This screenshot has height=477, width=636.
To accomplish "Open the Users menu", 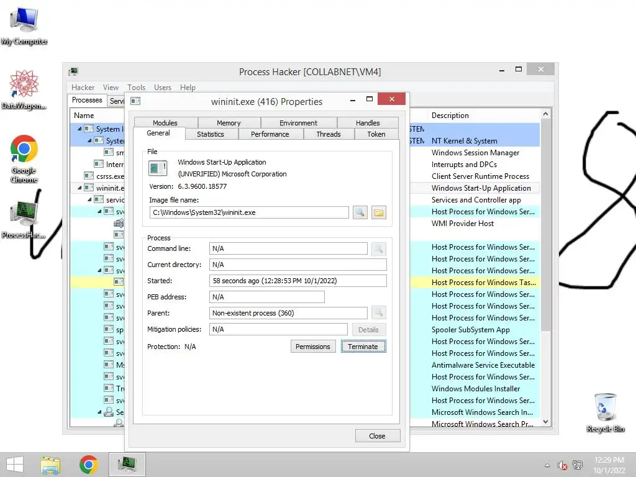I will (x=163, y=87).
